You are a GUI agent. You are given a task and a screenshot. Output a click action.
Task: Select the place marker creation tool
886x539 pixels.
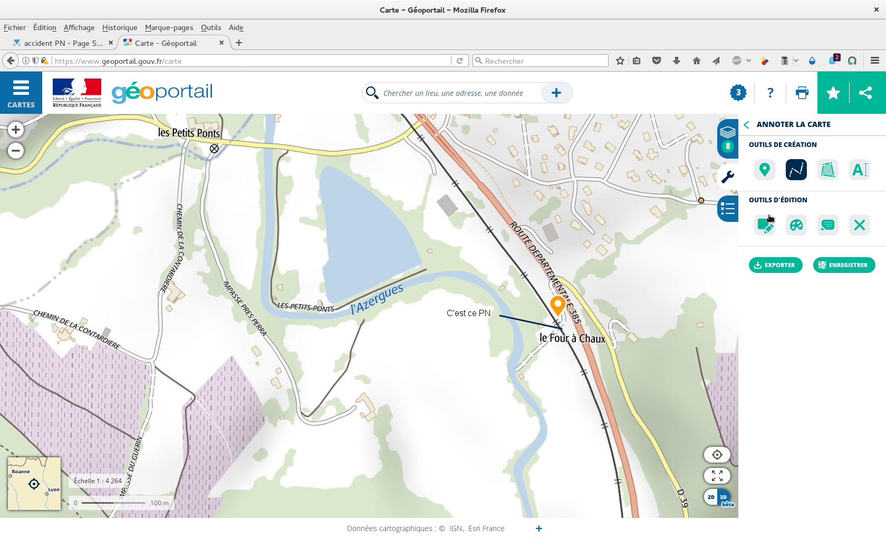(x=764, y=170)
